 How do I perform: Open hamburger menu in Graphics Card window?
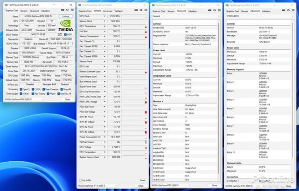click(72, 10)
